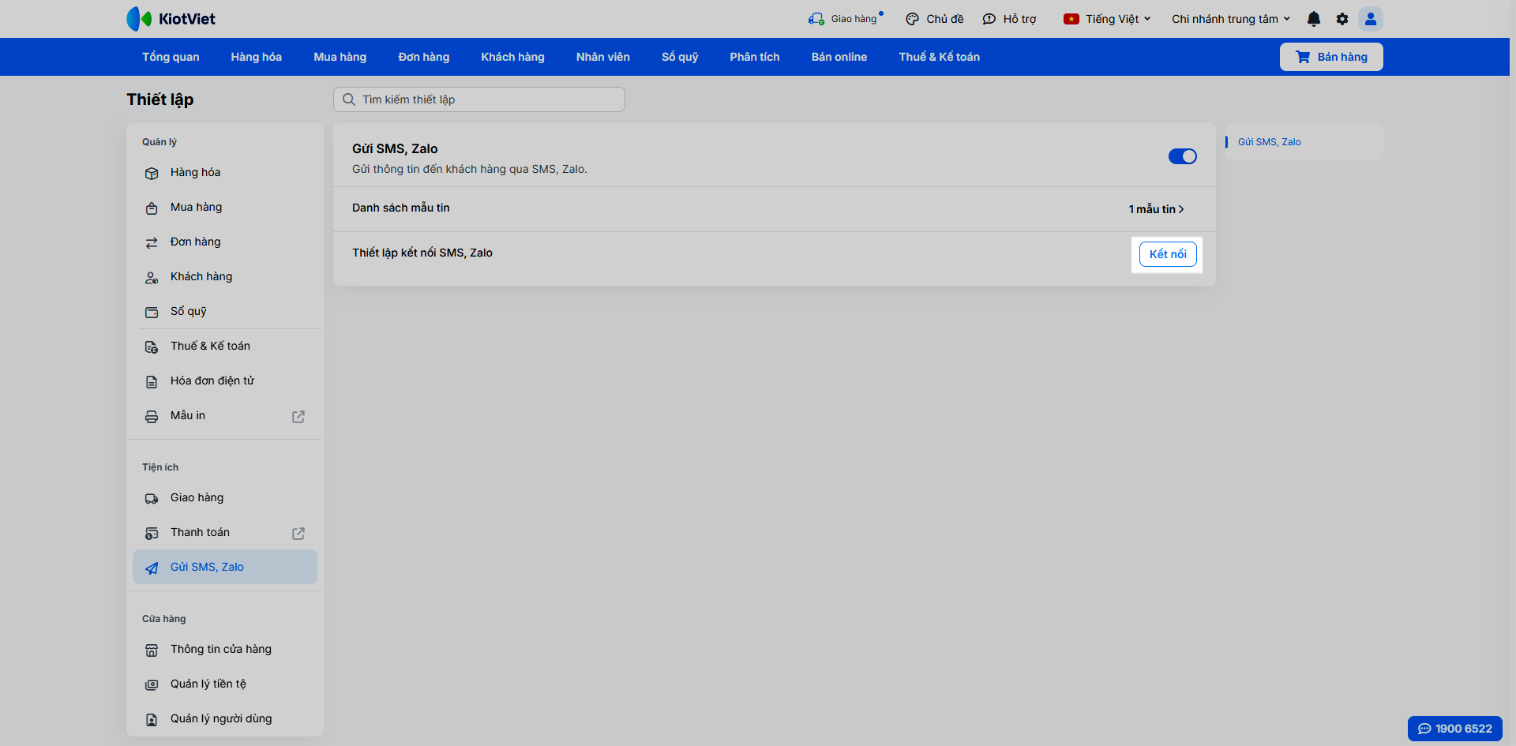
Task: Click the Giao hàng delivery icon in header
Action: click(x=816, y=19)
